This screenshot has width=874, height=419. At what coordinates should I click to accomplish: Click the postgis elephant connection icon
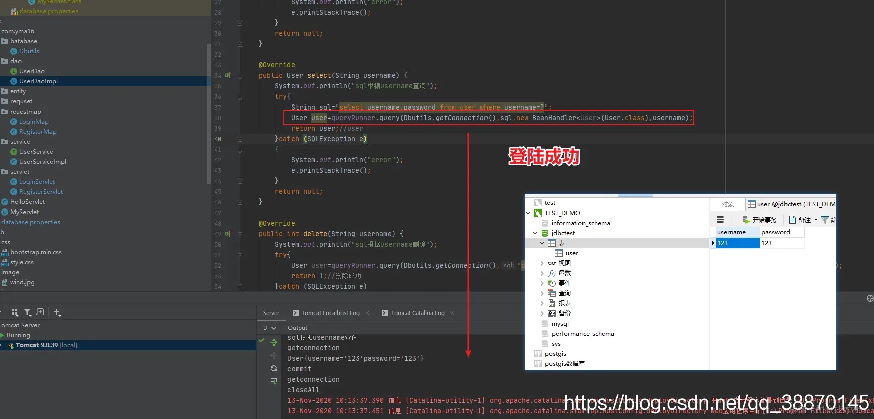tap(538, 354)
